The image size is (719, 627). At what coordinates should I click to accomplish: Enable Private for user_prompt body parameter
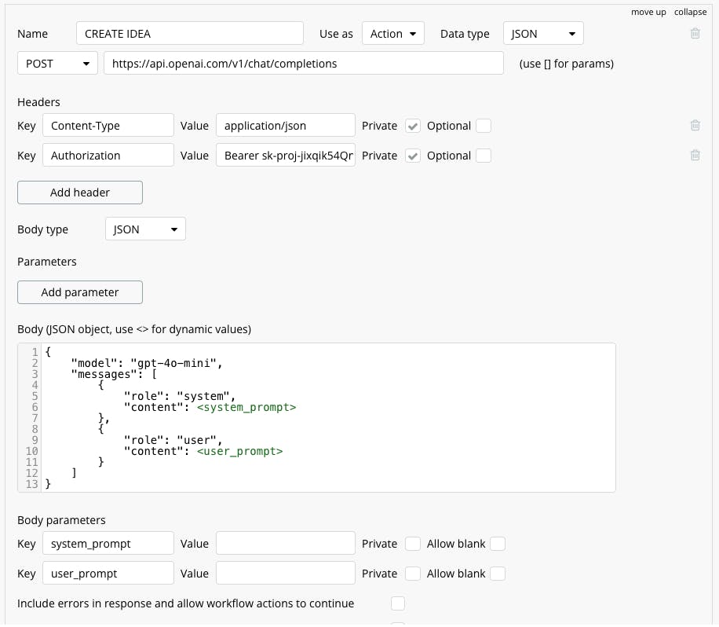click(x=413, y=574)
